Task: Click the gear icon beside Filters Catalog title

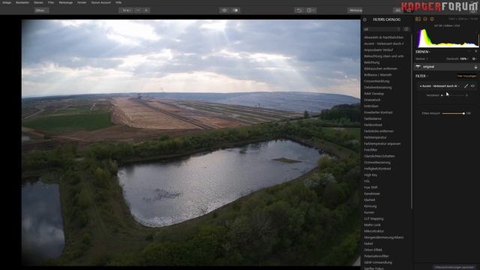Action: (x=364, y=19)
